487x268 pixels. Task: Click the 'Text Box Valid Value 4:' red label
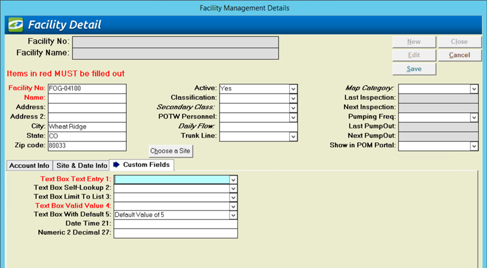coord(73,206)
